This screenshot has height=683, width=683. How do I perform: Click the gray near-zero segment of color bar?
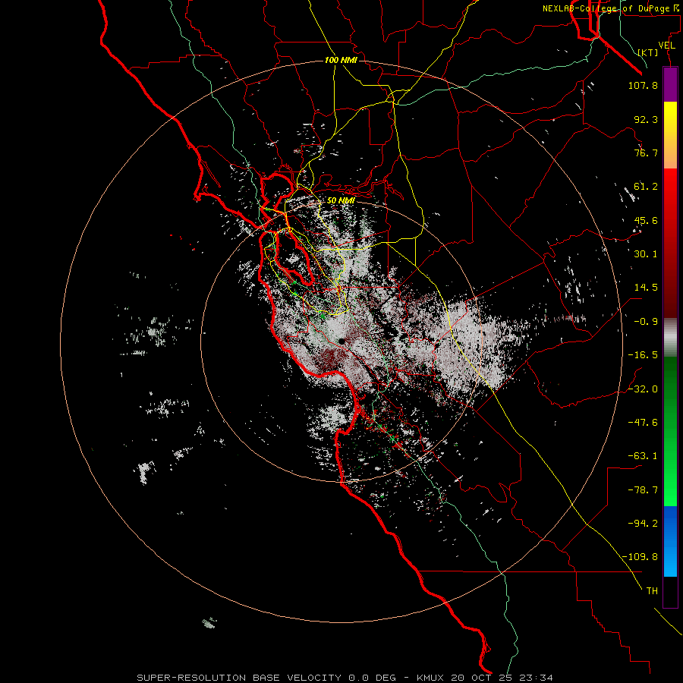tap(670, 338)
